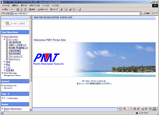
Task: Open the History toolbar icon
Action: click(61, 9)
